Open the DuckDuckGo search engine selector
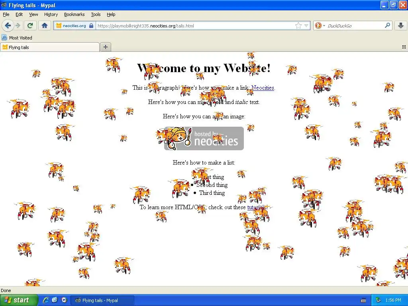Screen dimensions: 408x306 point(320,25)
